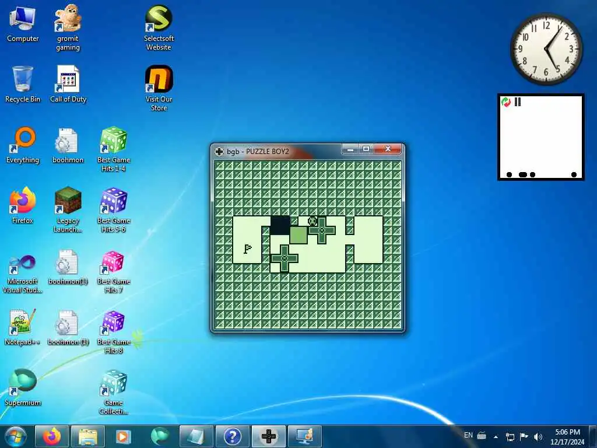Image resolution: width=597 pixels, height=448 pixels.
Task: Open the Everything search shortcut
Action: pyautogui.click(x=23, y=145)
